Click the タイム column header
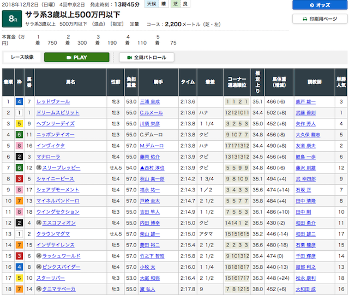 click(x=188, y=82)
